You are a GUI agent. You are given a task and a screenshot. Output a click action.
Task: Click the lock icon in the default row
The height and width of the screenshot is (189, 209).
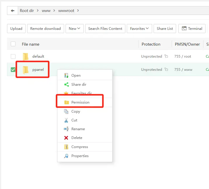[166, 56]
